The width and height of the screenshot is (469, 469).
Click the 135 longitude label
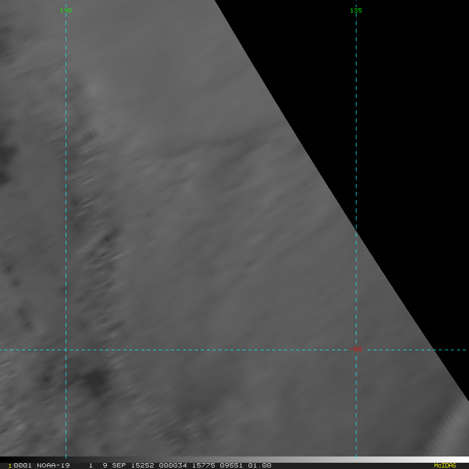[x=356, y=10]
